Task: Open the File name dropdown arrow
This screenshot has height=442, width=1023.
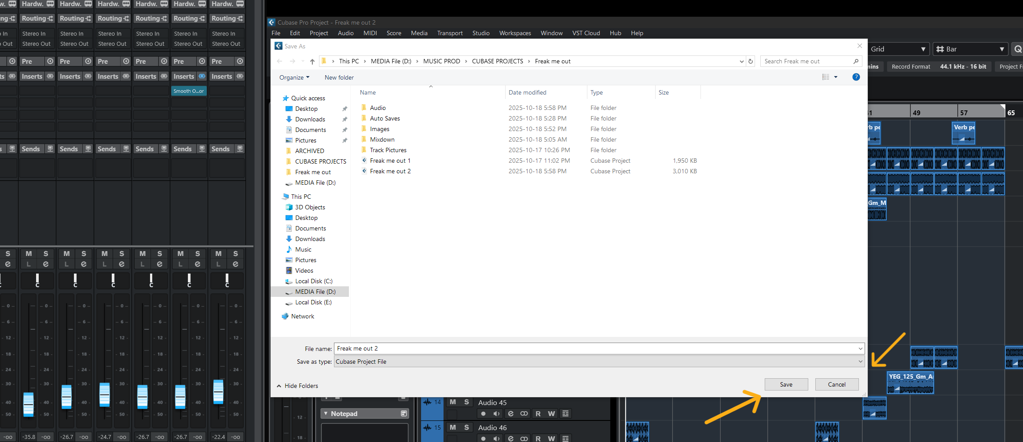Action: tap(860, 349)
